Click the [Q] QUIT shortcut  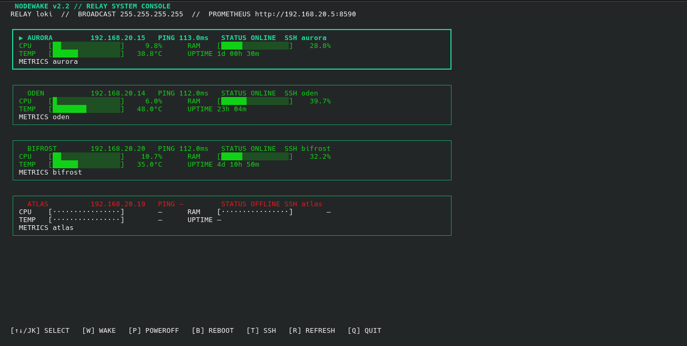[x=365, y=331]
